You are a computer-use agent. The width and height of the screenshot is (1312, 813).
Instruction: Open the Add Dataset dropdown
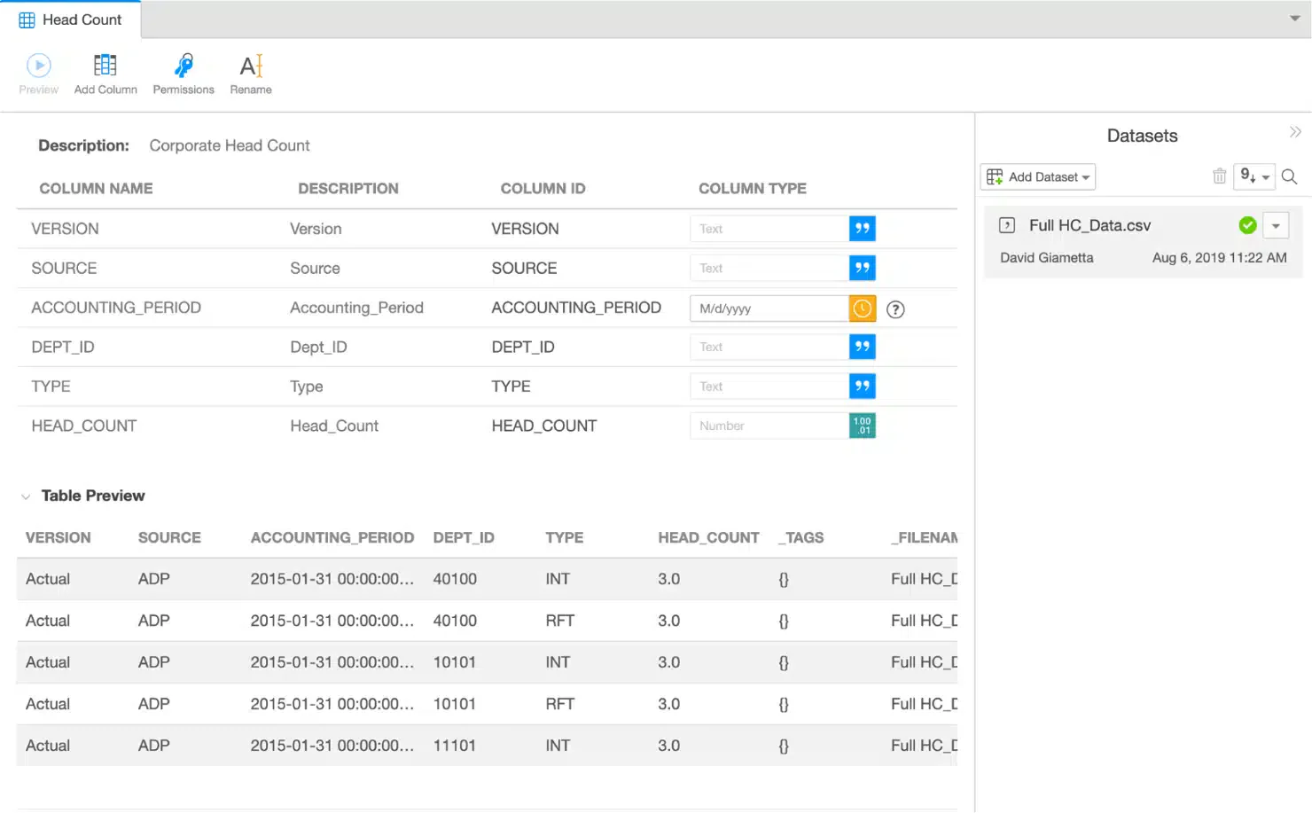[1038, 176]
